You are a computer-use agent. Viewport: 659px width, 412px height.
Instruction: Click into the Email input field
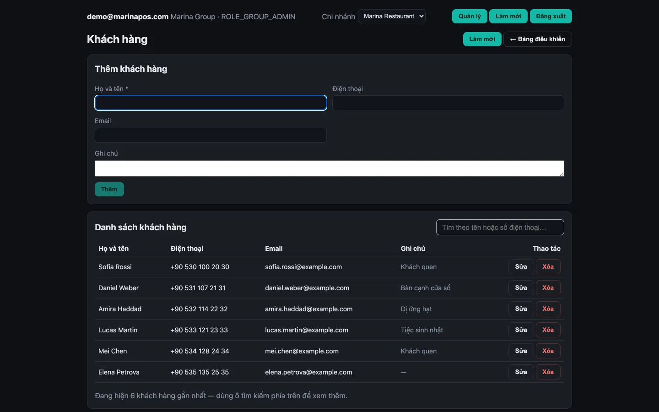[x=211, y=135]
